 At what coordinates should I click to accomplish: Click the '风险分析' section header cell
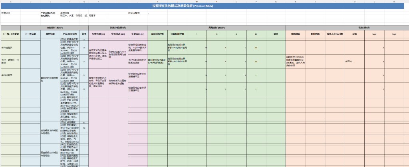coord(216,28)
